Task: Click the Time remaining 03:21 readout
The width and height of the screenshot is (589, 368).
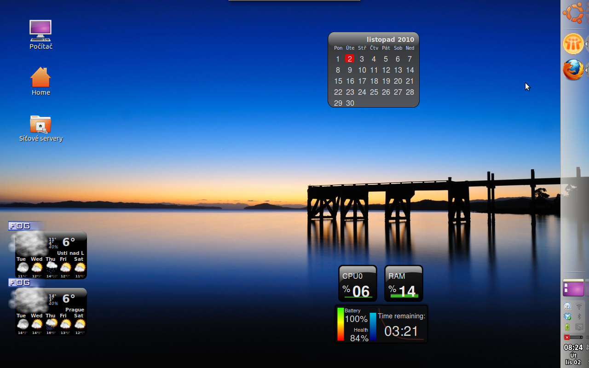Action: click(401, 331)
